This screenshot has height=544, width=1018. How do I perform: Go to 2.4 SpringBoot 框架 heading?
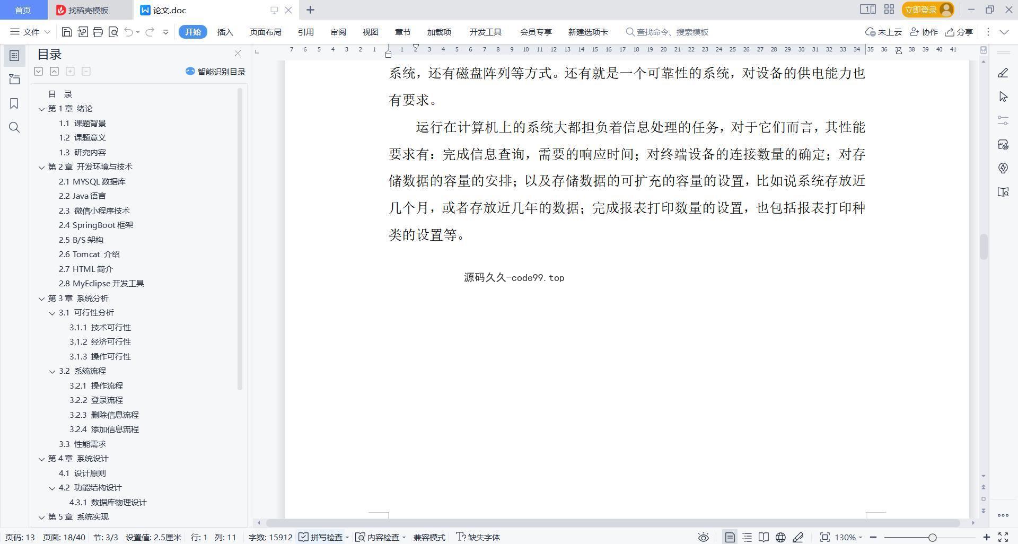[x=96, y=225]
